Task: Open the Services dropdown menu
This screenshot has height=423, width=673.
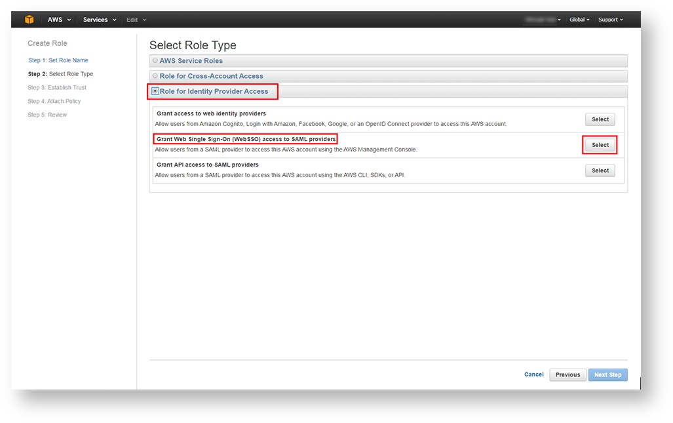Action: point(99,20)
